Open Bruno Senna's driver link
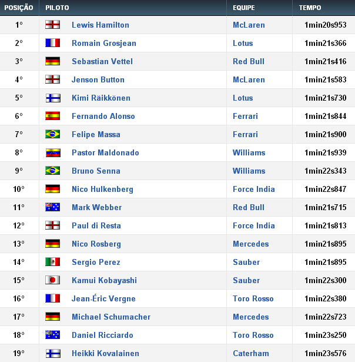 coord(96,171)
